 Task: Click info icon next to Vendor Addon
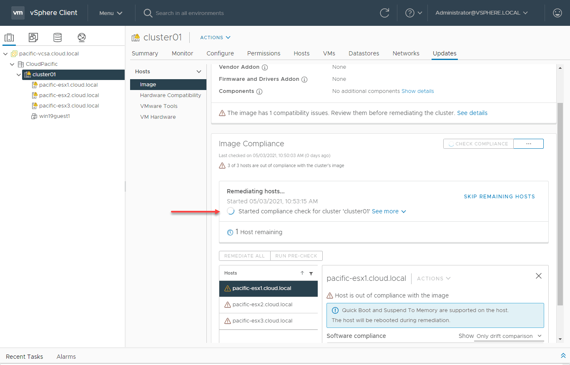coord(265,67)
